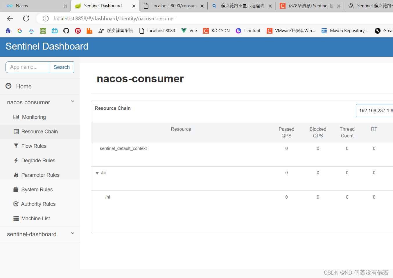The height and width of the screenshot is (278, 393).
Task: Click the nacos-consumer chevron arrow
Action: tap(73, 101)
